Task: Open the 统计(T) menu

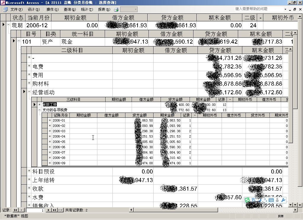Action: click(87, 9)
